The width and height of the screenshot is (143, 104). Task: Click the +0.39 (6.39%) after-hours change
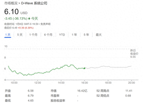(x=26, y=28)
